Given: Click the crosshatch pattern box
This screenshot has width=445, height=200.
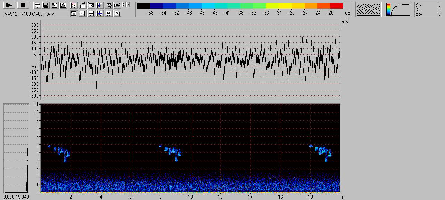Looking at the screenshot, I should (x=369, y=9).
